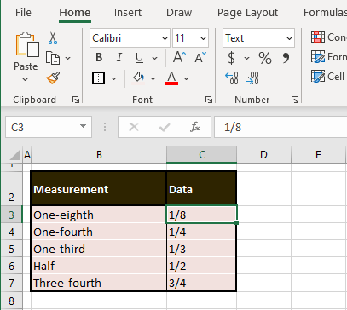Select cell containing Three-fourth
347x310 pixels.
[x=99, y=283]
